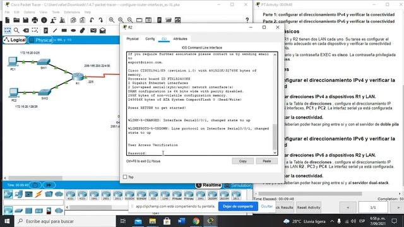Viewport: 404px width, 227px height.
Task: Open the Extensions menu
Action: pyautogui.click(x=72, y=12)
